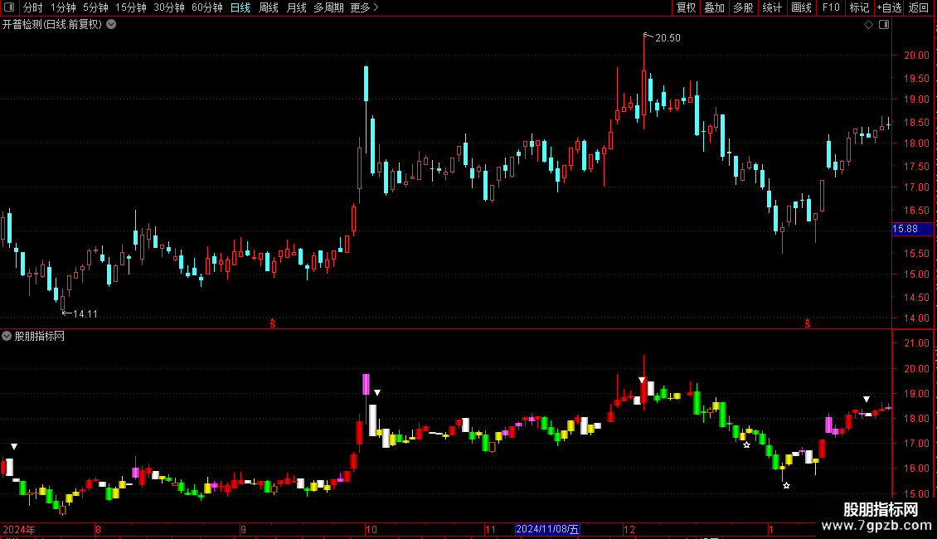Click the white triangle marker near 19.00 at right

pyautogui.click(x=867, y=399)
